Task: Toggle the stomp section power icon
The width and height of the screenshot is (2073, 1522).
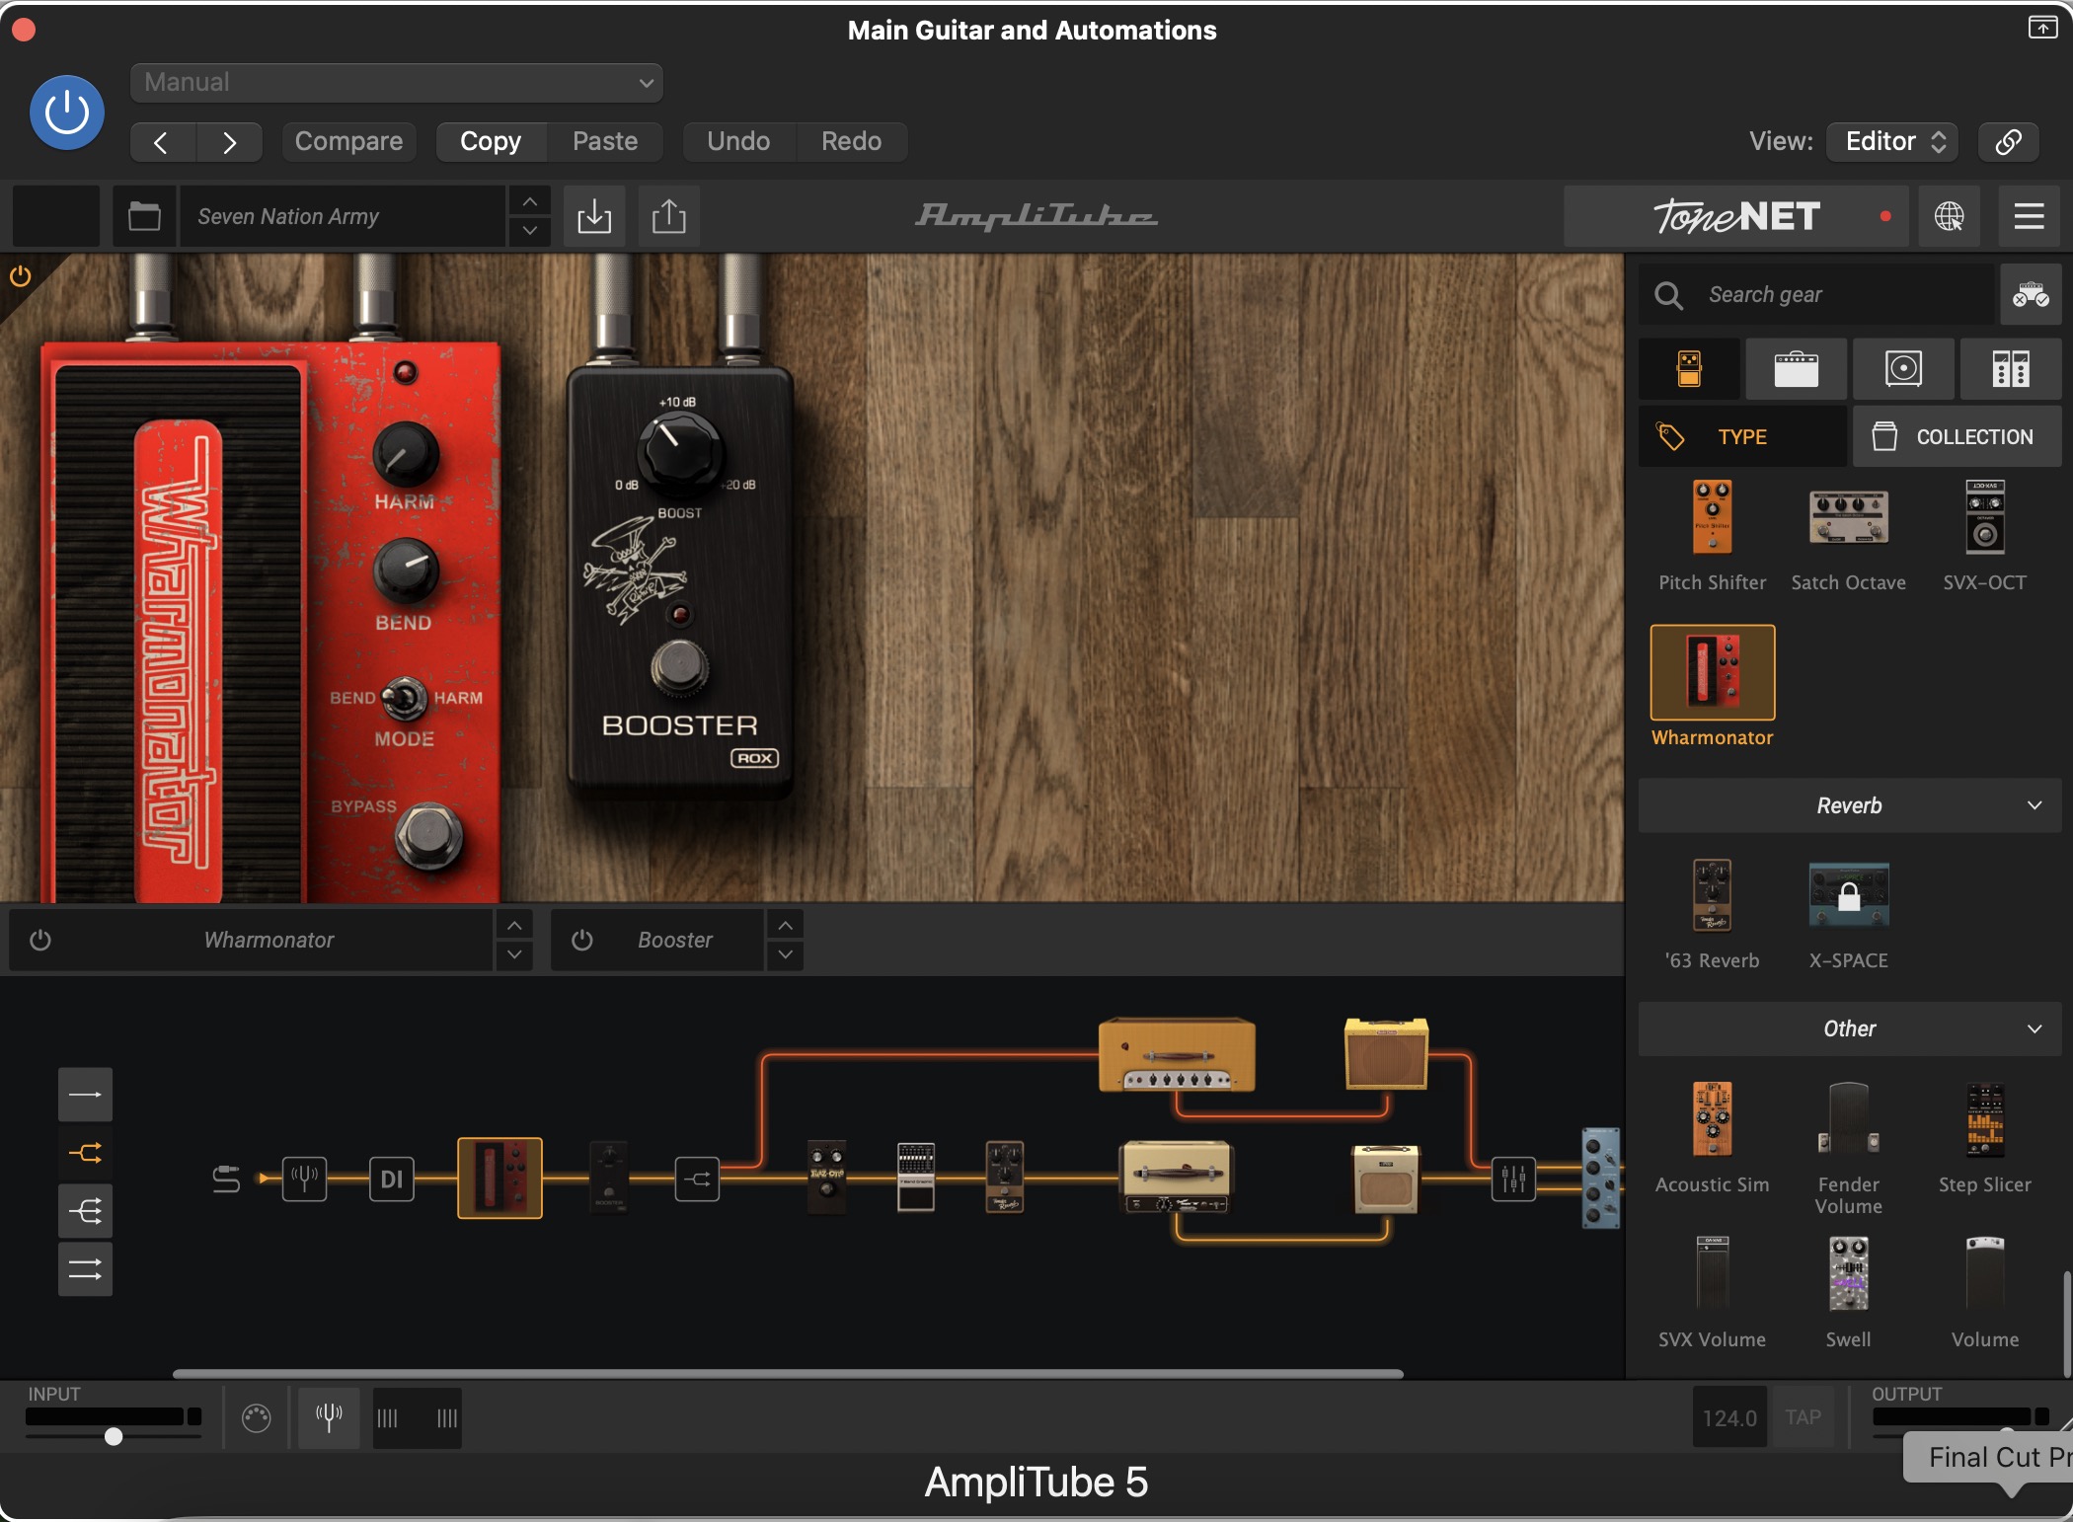Action: coord(20,276)
